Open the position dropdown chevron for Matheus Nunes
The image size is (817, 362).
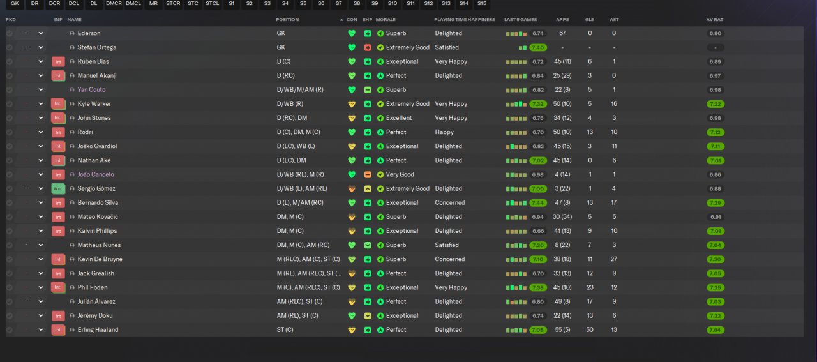coord(41,245)
